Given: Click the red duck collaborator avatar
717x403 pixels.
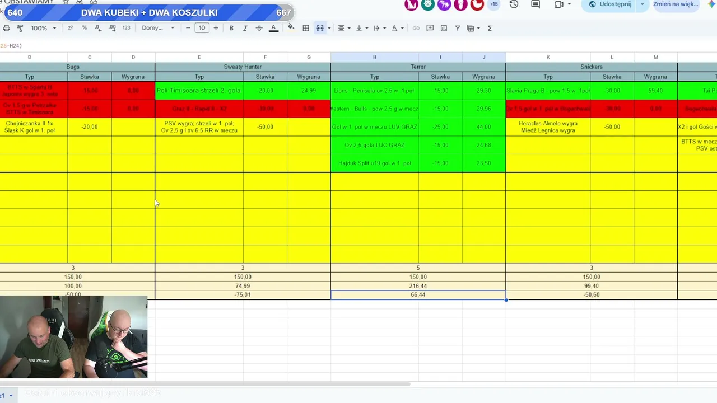Looking at the screenshot, I should [x=477, y=4].
